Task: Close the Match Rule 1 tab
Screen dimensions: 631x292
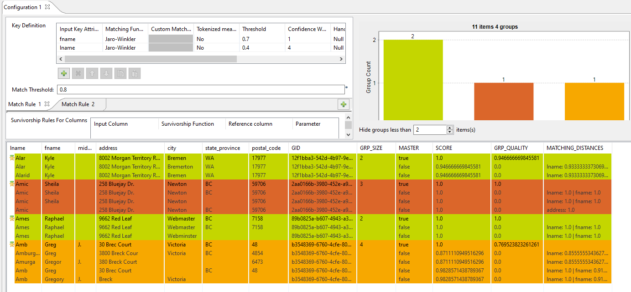Action: [47, 104]
